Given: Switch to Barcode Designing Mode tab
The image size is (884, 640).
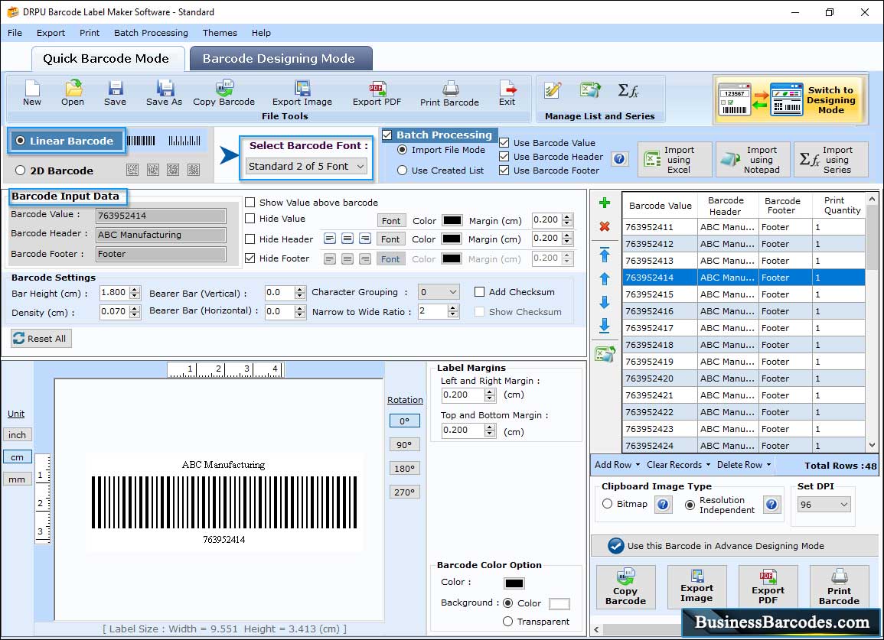Looking at the screenshot, I should tap(280, 59).
